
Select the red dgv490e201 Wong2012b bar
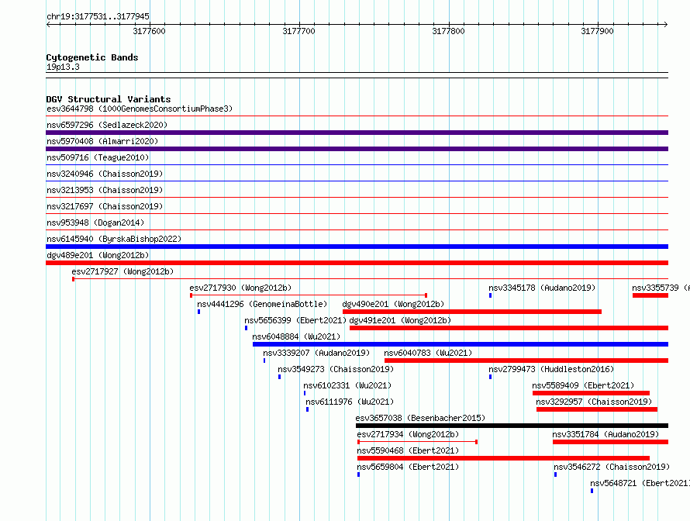(x=472, y=312)
